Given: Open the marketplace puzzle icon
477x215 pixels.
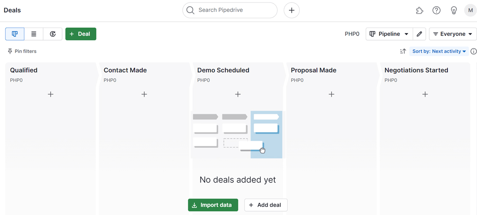Looking at the screenshot, I should 419,11.
